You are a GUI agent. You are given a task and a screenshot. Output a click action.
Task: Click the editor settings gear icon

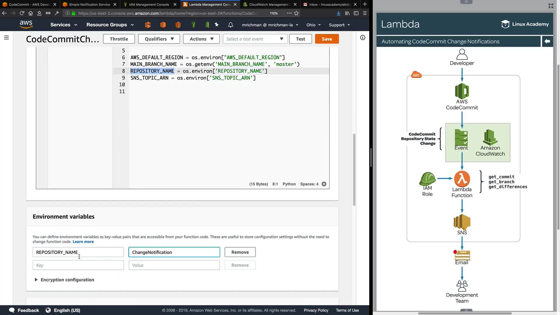[324, 184]
